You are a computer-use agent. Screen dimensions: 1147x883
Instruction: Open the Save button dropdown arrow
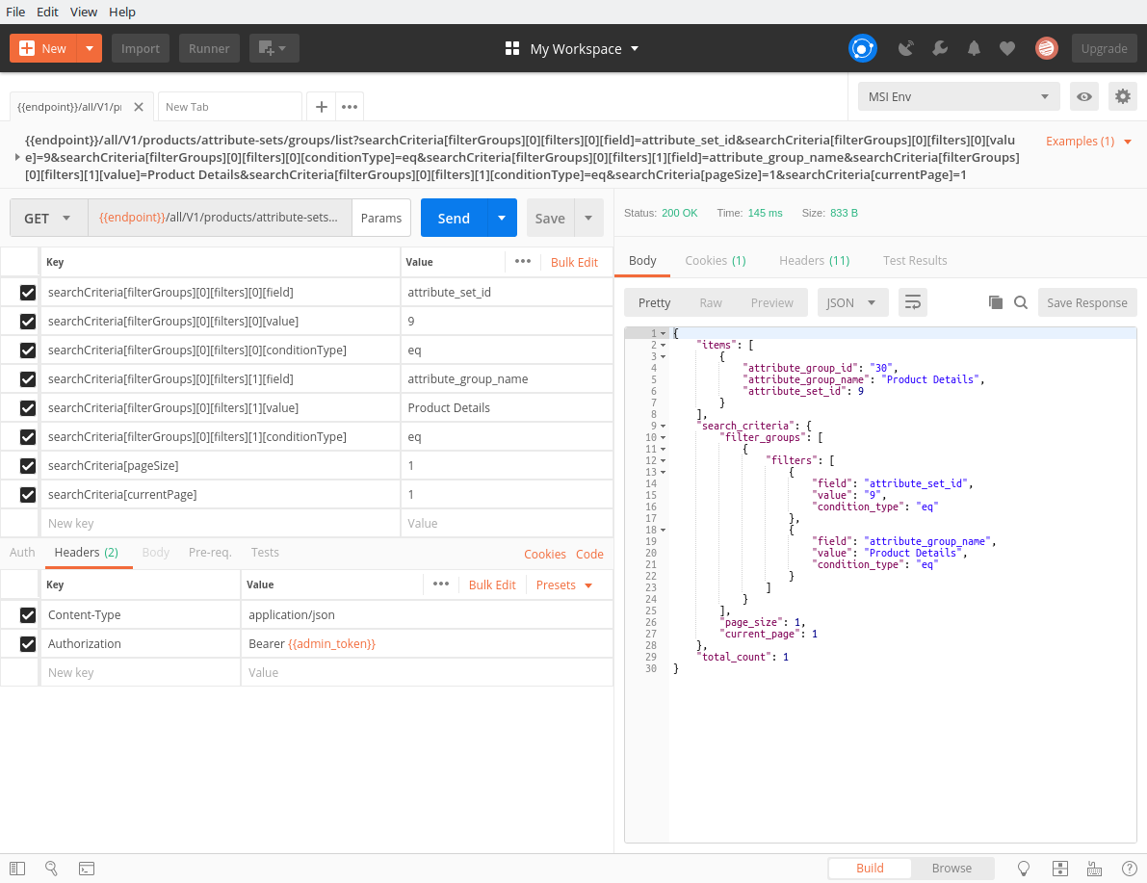[588, 218]
